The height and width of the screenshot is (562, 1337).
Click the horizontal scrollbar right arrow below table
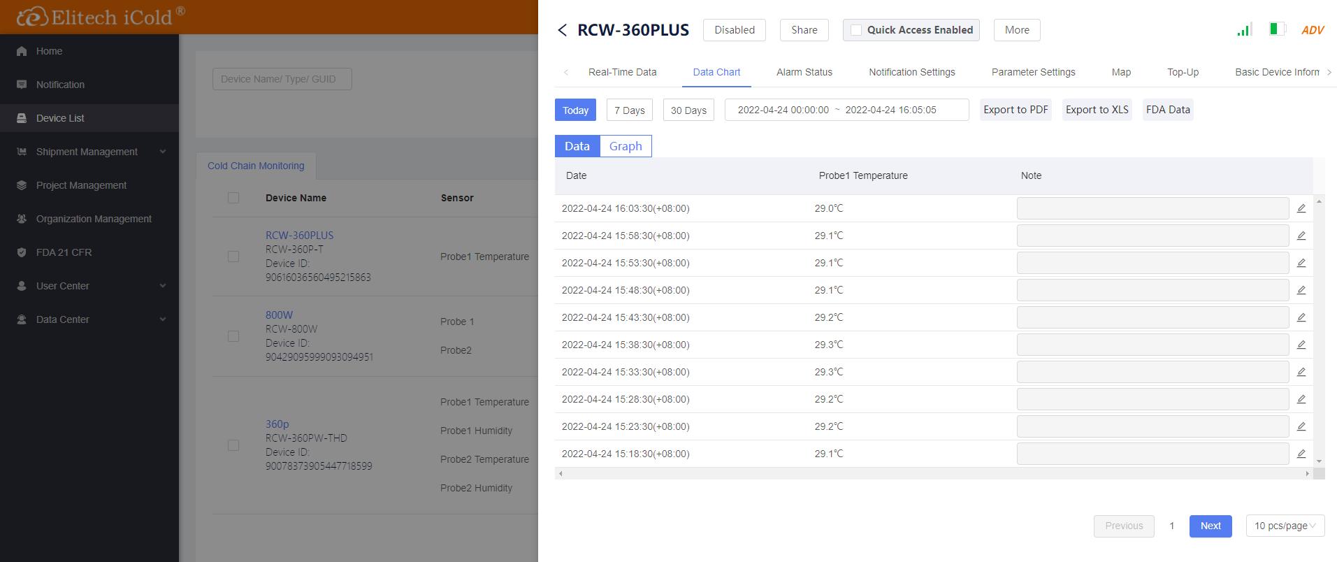click(1307, 473)
